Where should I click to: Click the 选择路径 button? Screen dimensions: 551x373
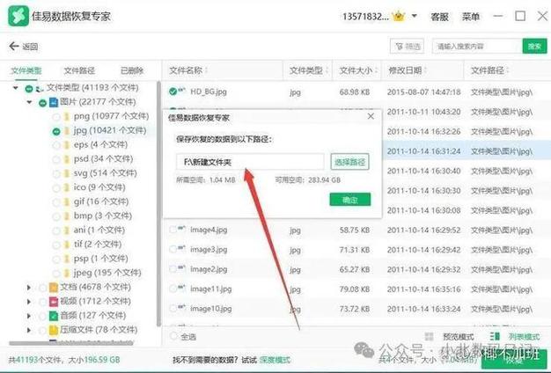tap(349, 162)
